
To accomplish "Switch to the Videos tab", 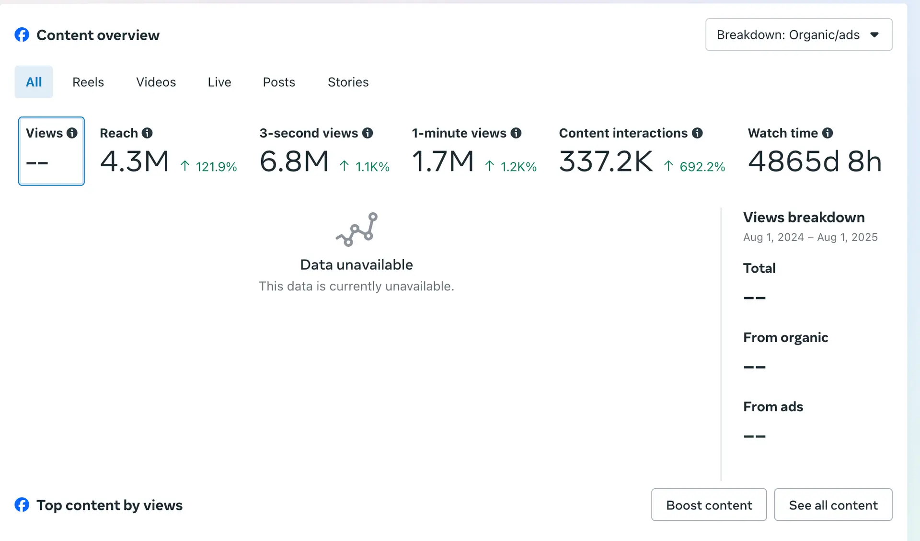I will tap(156, 82).
